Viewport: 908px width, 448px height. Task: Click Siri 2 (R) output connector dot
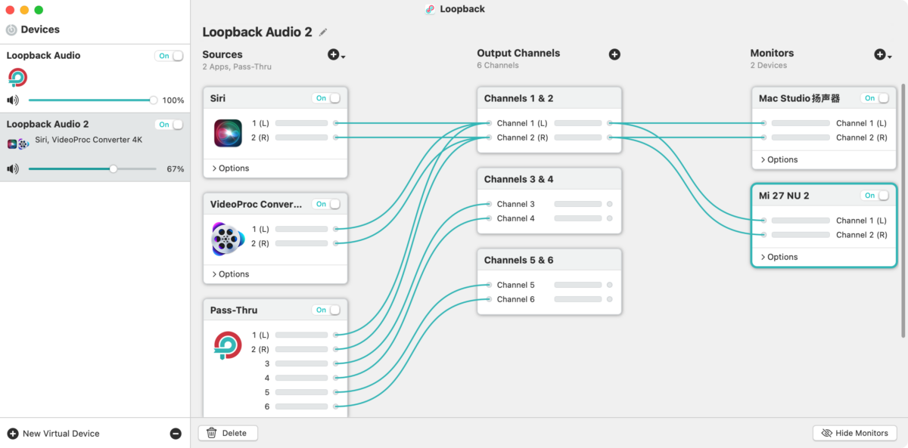[335, 137]
